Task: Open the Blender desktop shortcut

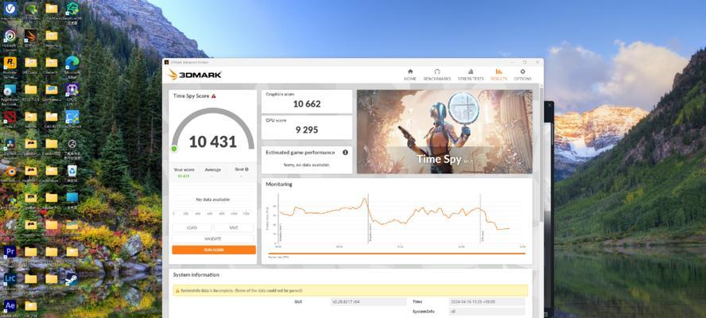Action: click(10, 173)
